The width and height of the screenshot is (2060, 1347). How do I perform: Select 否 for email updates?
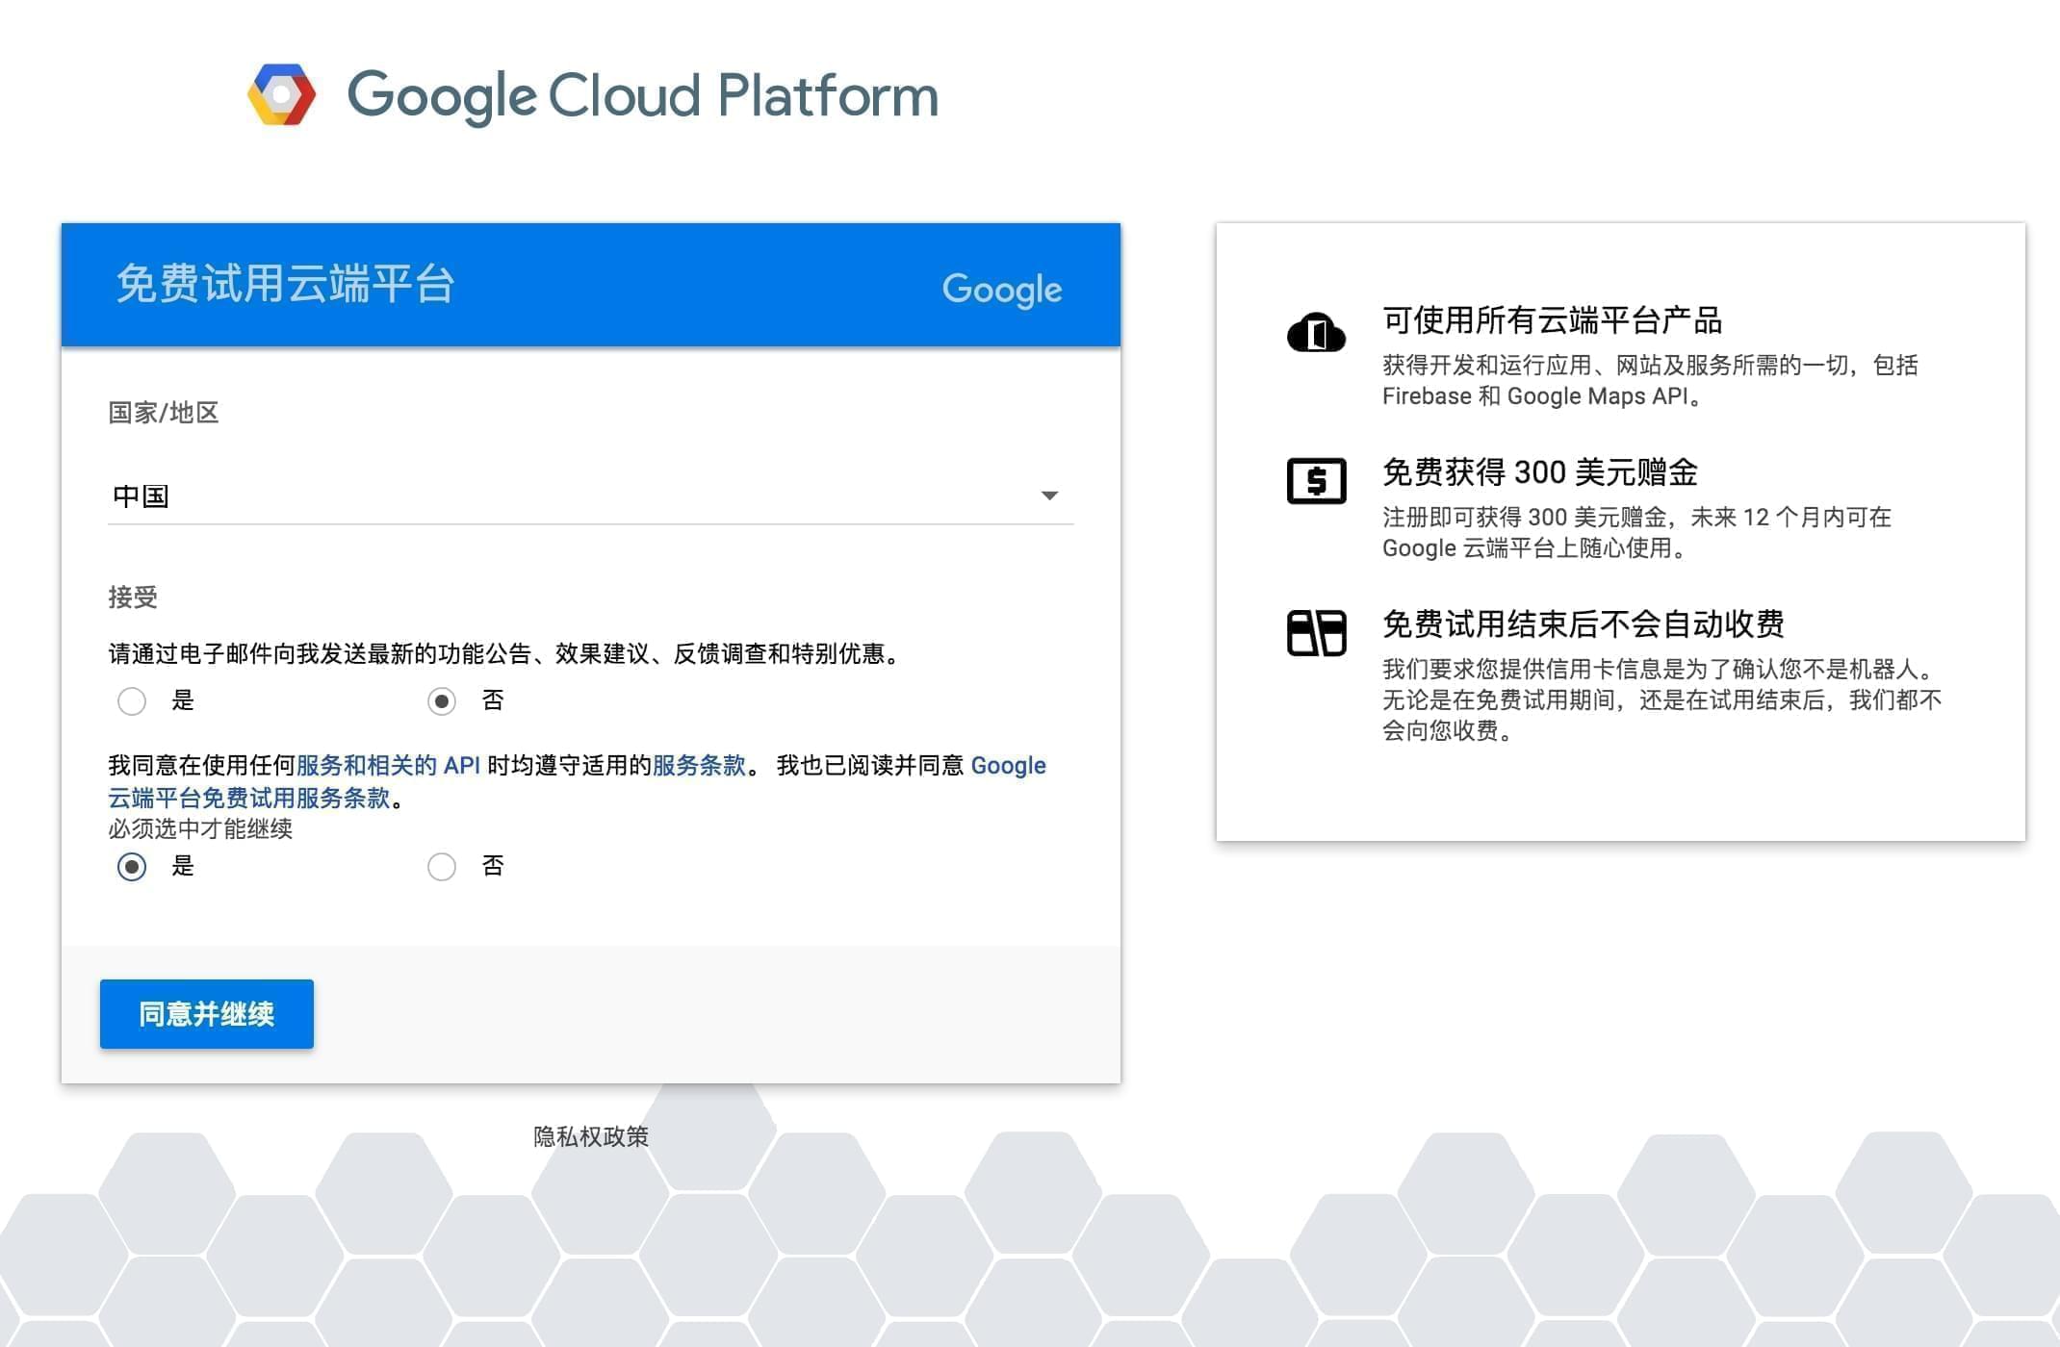442,701
